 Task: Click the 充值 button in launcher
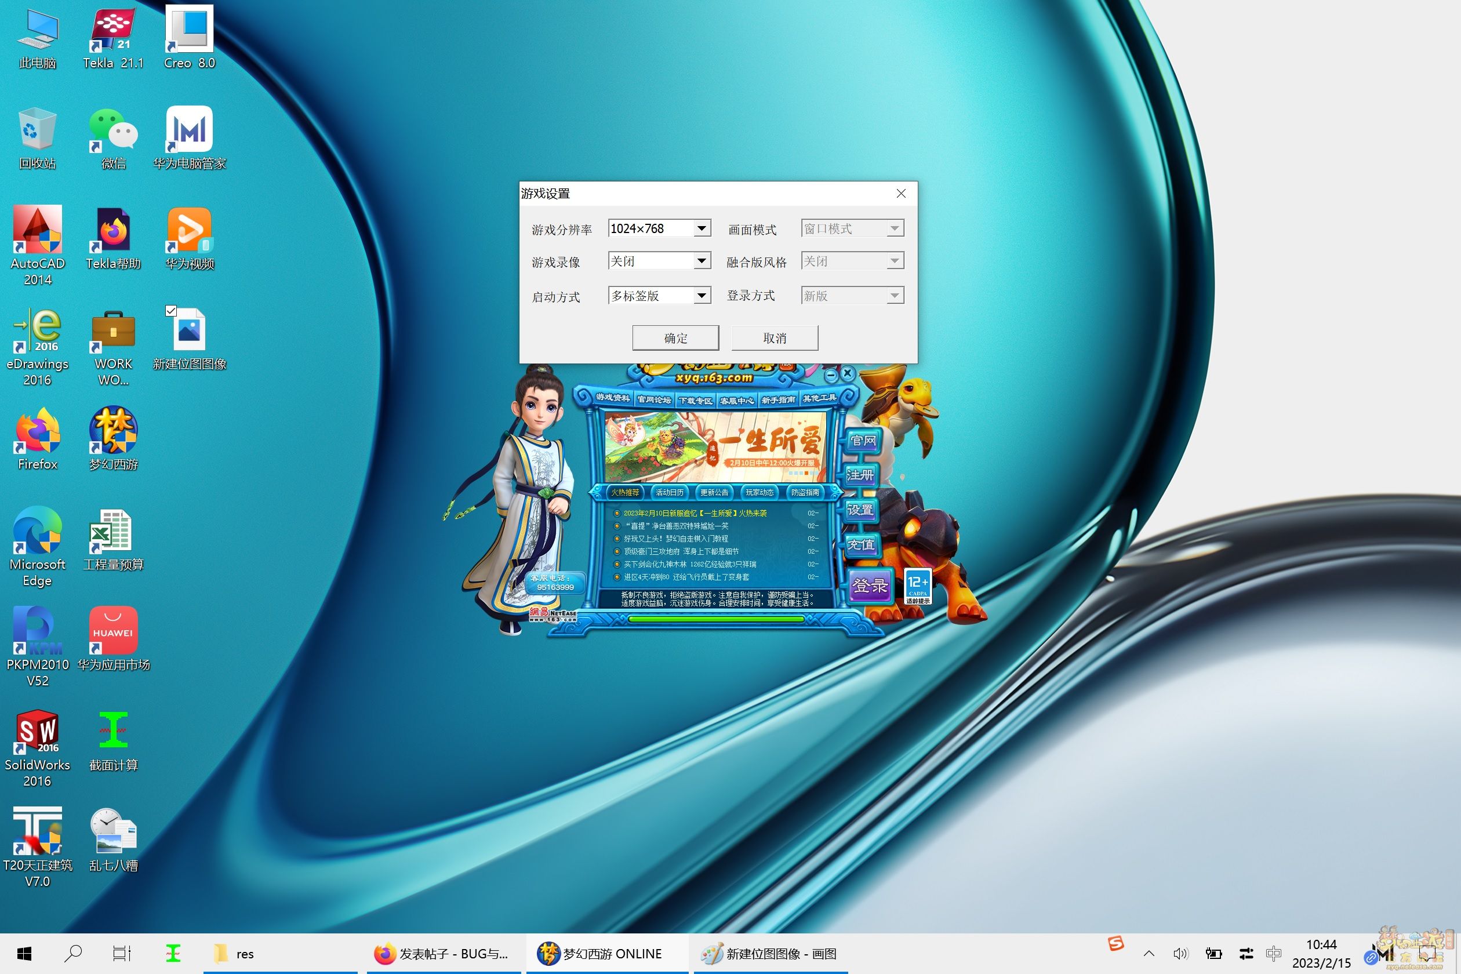click(x=861, y=546)
